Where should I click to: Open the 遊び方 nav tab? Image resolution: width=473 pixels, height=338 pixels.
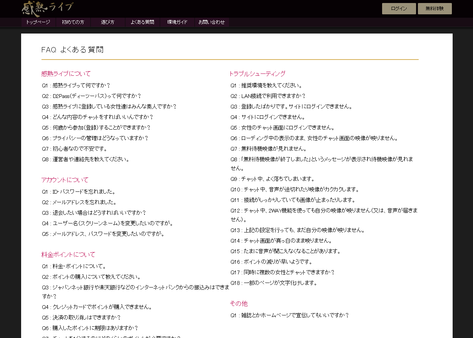pos(108,22)
